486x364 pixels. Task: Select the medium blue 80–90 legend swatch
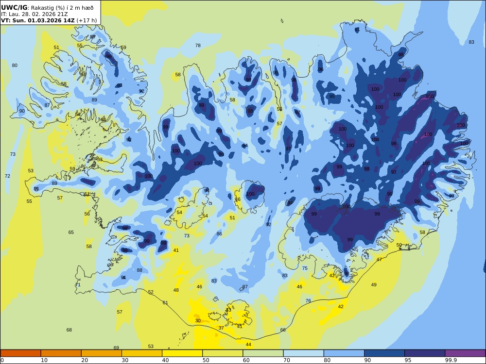(x=344, y=353)
